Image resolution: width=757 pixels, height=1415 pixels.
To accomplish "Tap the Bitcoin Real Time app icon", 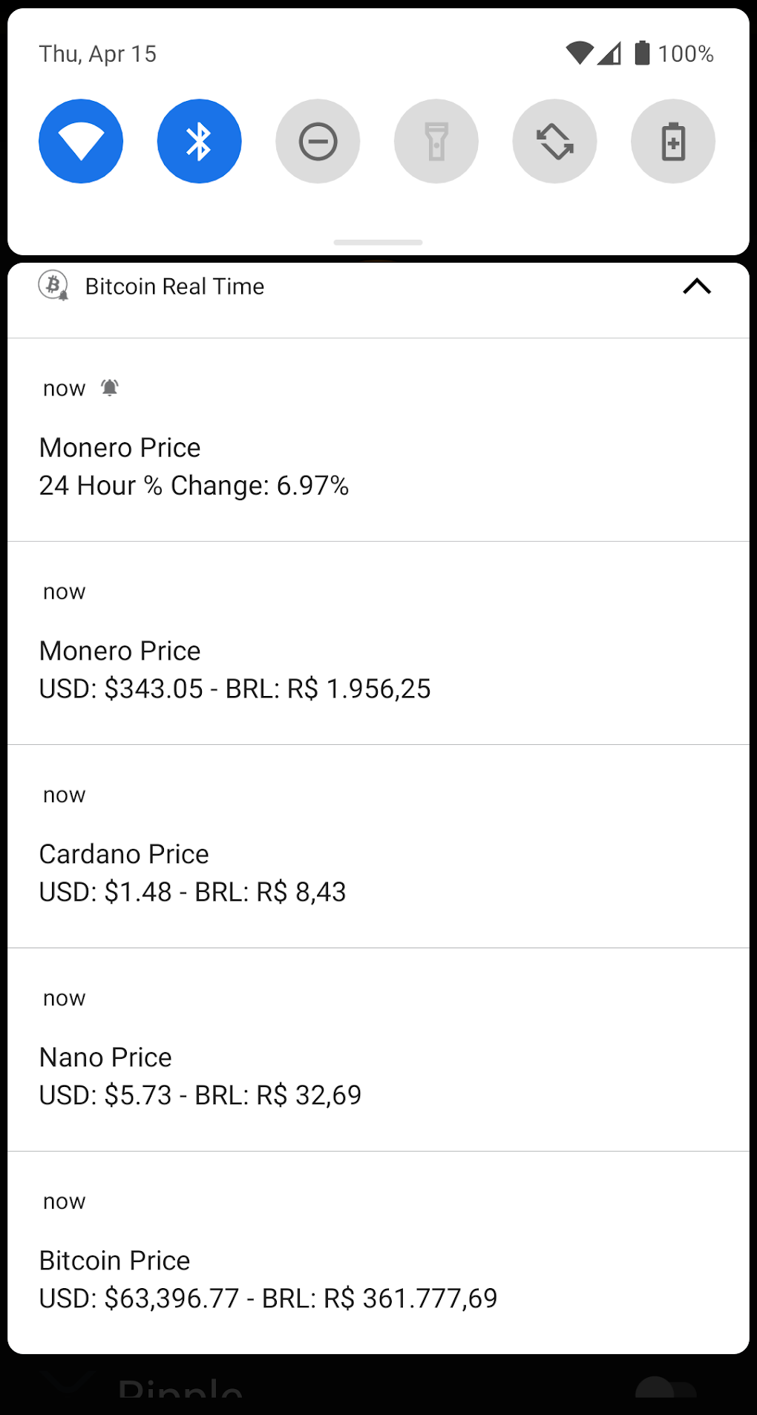I will tap(53, 286).
